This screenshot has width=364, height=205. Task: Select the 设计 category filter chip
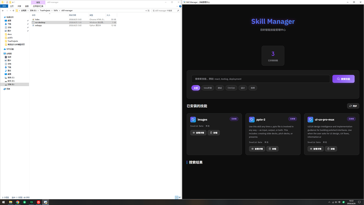point(243,88)
